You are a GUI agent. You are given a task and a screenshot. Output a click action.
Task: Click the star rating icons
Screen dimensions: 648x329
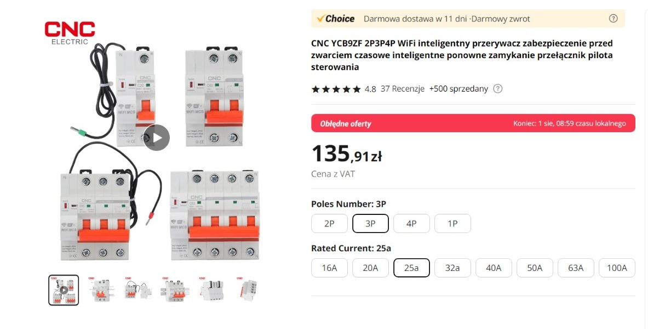[336, 89]
